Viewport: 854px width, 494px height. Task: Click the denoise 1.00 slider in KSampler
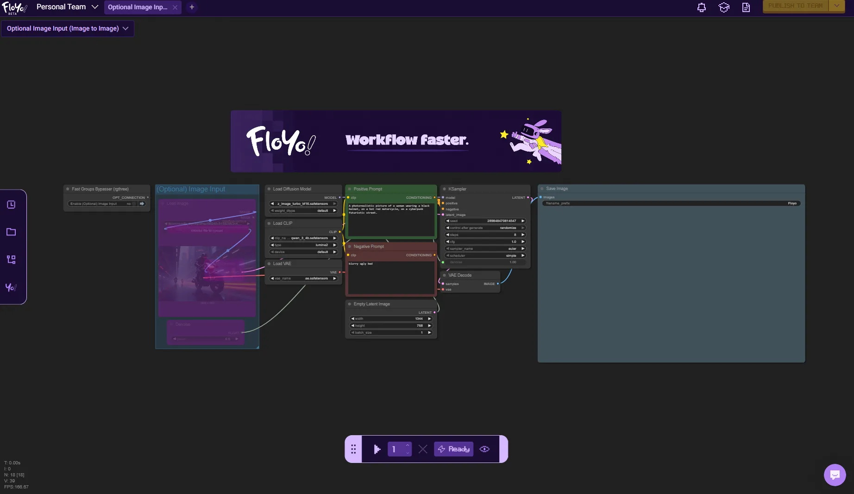pyautogui.click(x=485, y=262)
